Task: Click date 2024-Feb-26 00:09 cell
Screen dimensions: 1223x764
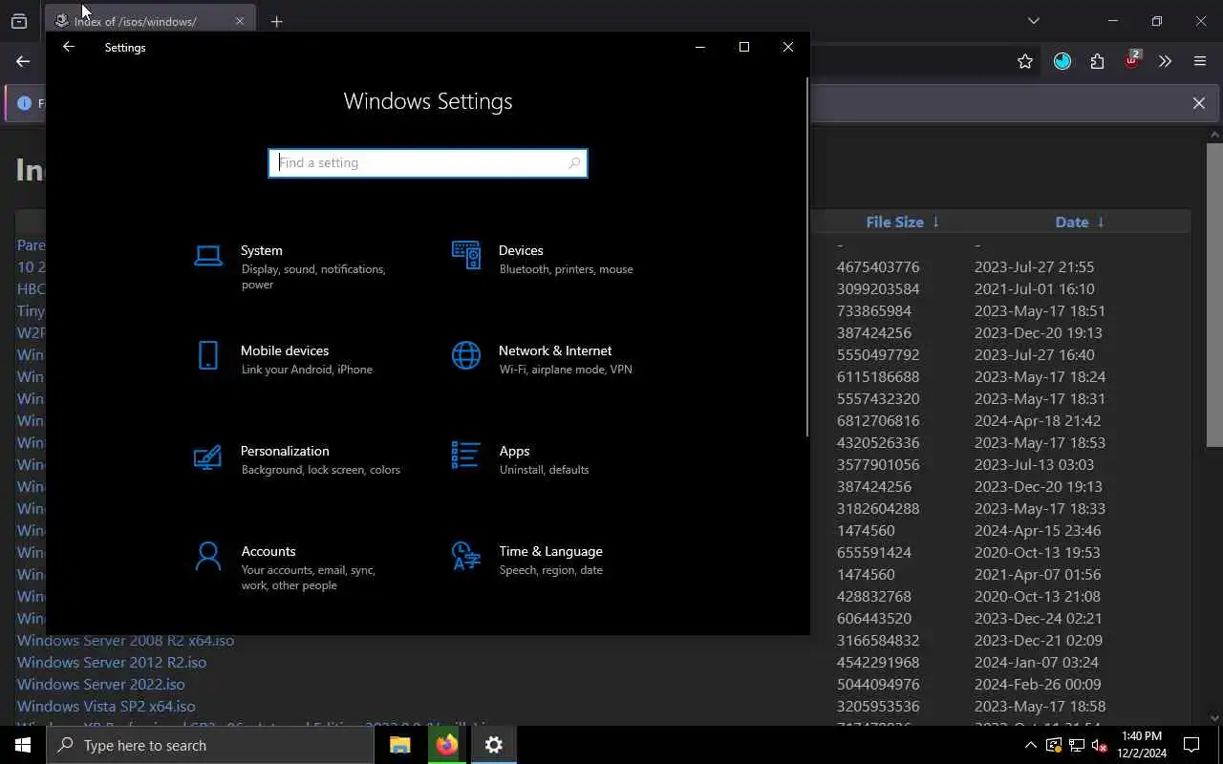Action: tap(1038, 684)
